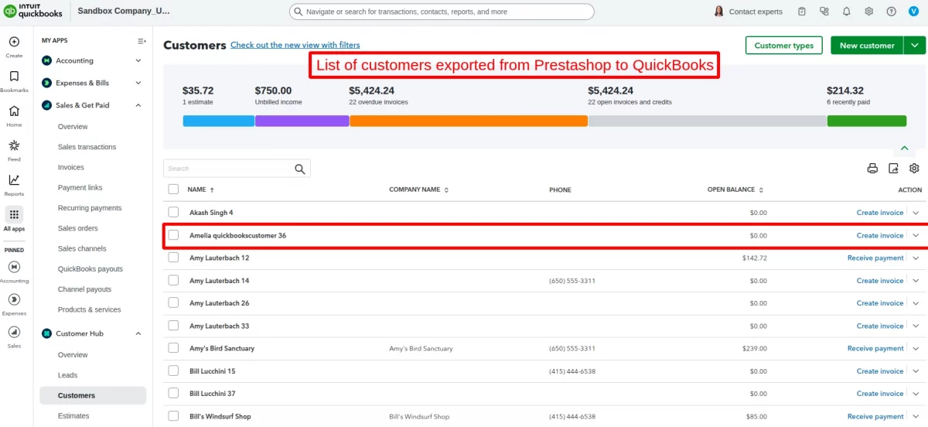Collapse the money bar with chevron
The image size is (928, 427).
(903, 148)
